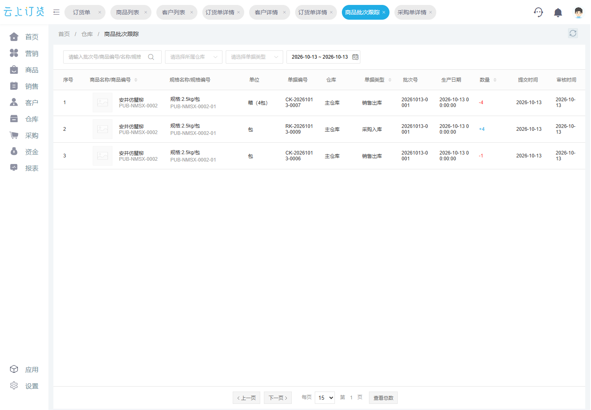Click the 上一页 previous page button
The image size is (591, 410).
click(x=246, y=398)
